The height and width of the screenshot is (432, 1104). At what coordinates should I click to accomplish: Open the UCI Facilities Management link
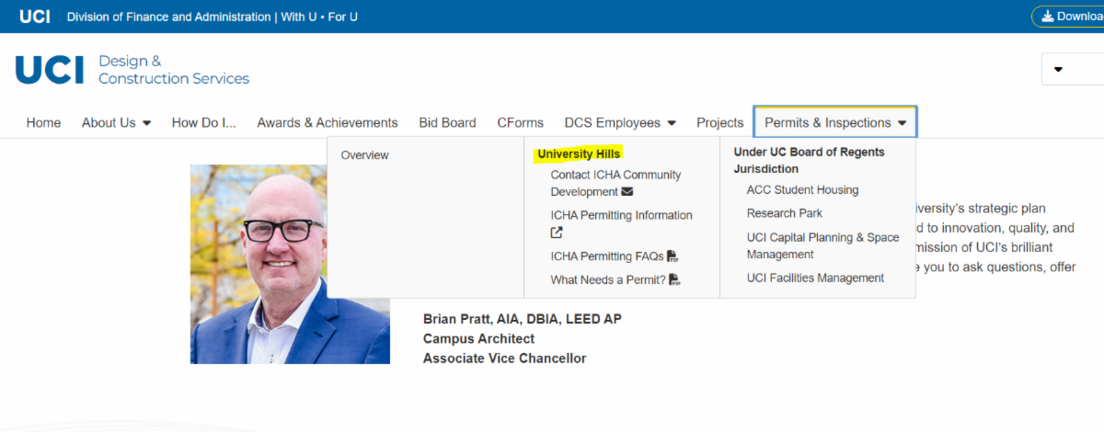point(815,279)
